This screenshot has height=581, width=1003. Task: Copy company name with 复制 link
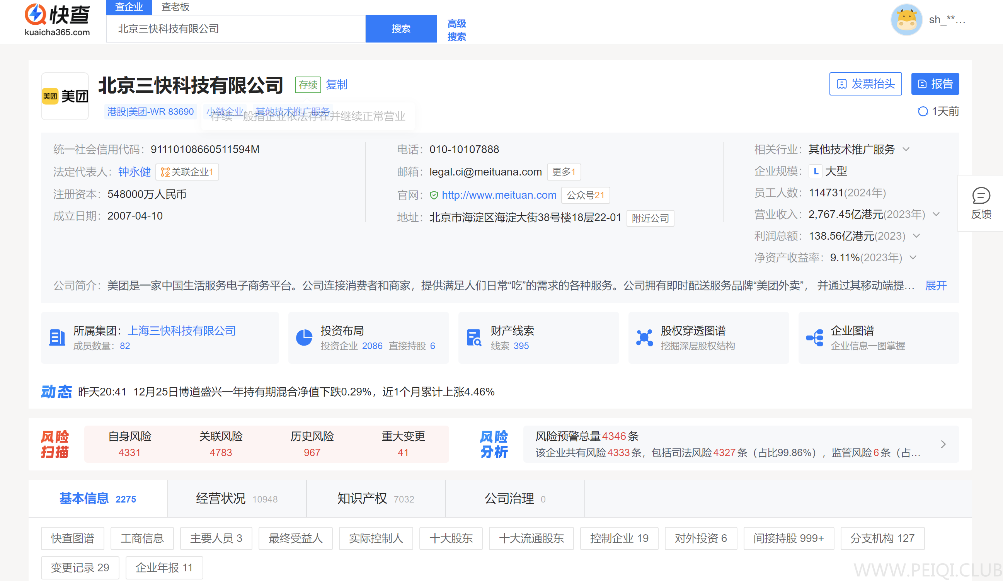[x=336, y=84]
